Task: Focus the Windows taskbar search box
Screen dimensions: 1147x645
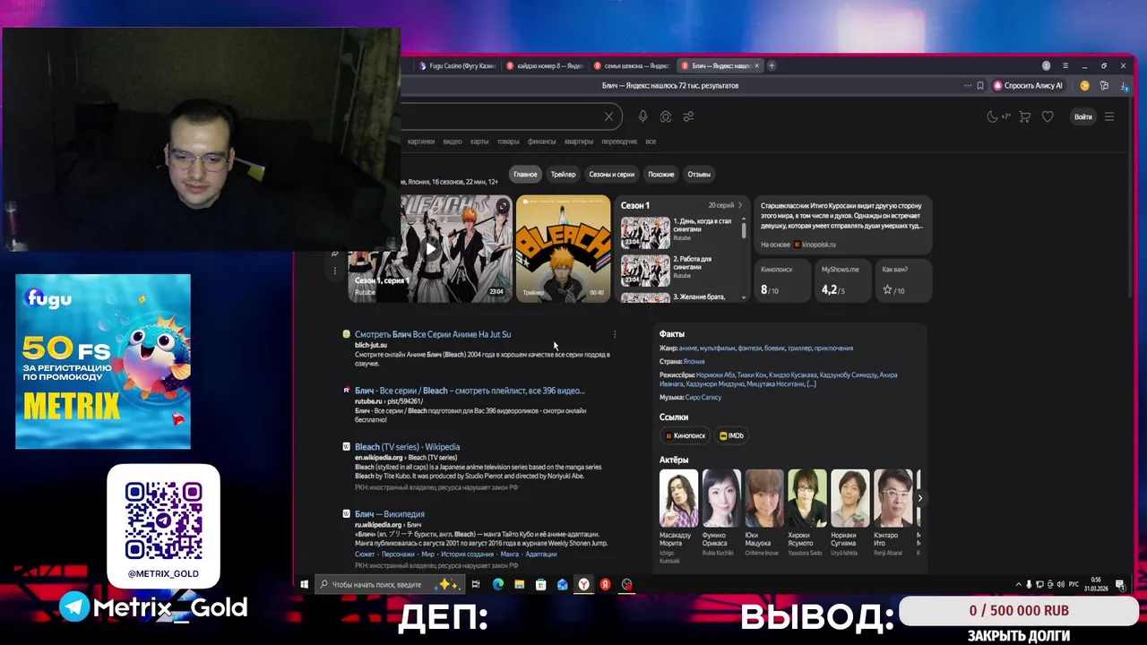Action: 389,584
